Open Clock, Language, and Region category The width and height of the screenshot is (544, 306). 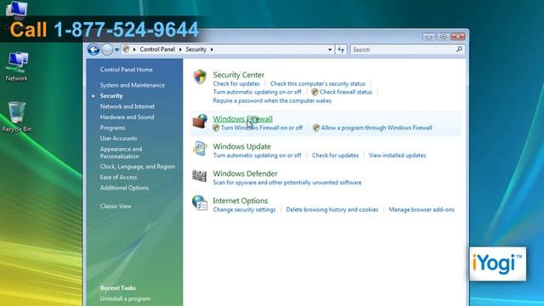tap(138, 167)
